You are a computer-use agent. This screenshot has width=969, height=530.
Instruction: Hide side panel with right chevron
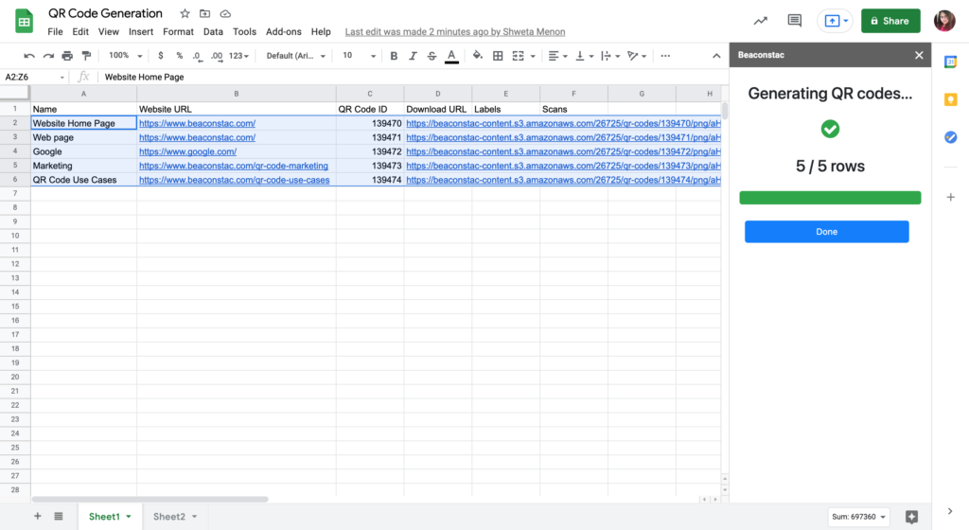950,511
